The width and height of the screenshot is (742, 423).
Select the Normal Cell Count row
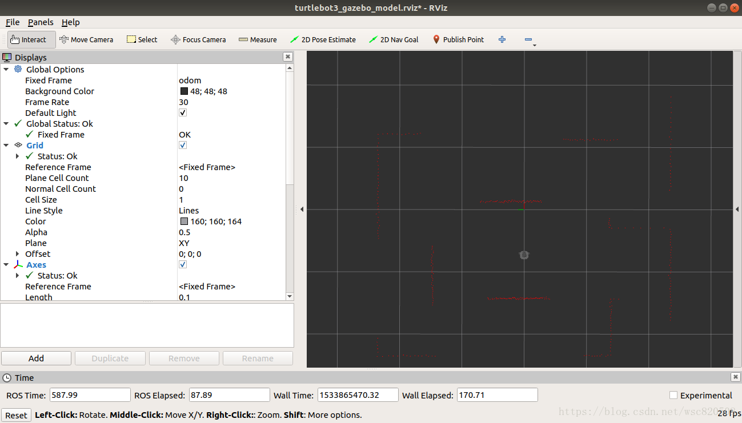click(143, 189)
